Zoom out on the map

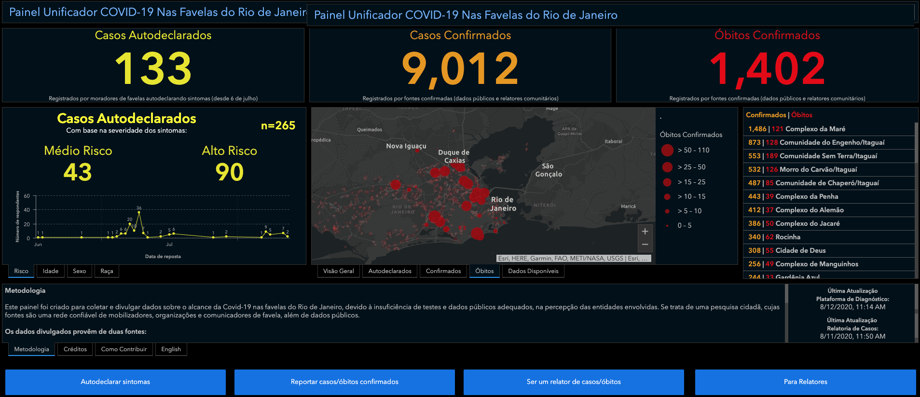point(645,245)
